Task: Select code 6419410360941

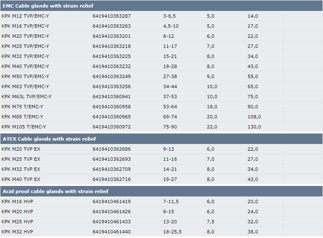Action: coord(112,97)
